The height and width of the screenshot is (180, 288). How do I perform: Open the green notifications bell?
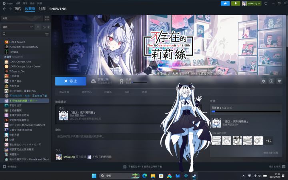click(x=236, y=3)
